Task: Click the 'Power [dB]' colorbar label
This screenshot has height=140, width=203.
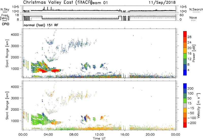Action: coord(194,53)
